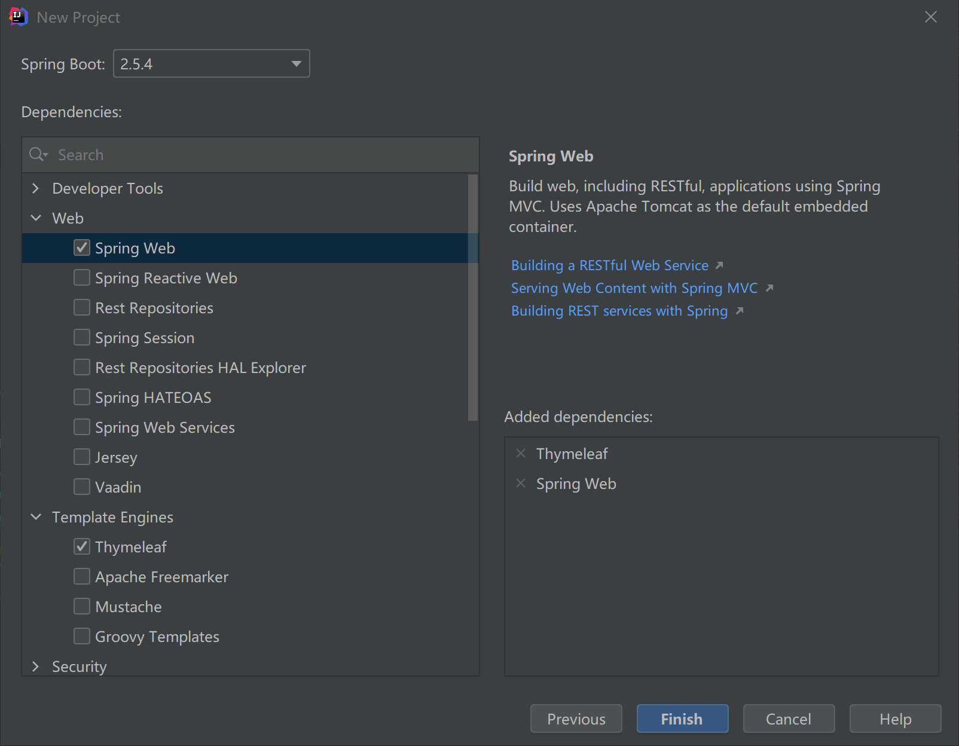The image size is (959, 746).
Task: Click the Finish button
Action: (682, 719)
